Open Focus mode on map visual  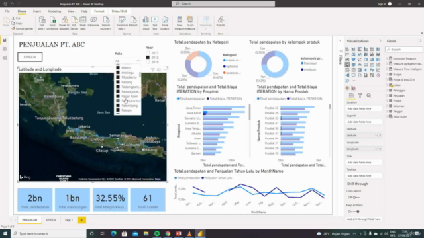click(159, 69)
